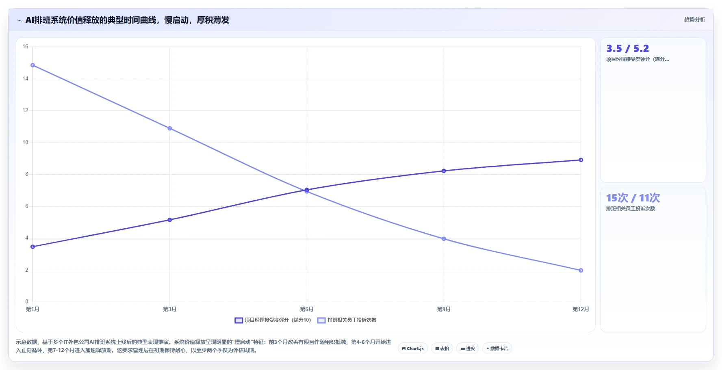
Task: Click the '3.5 / 5.2' stat value
Action: 628,49
